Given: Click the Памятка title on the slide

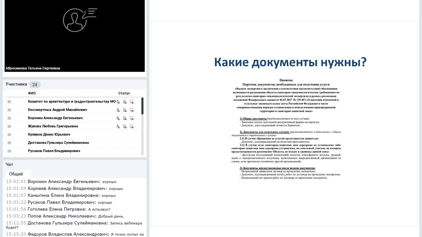Looking at the screenshot, I should (286, 80).
